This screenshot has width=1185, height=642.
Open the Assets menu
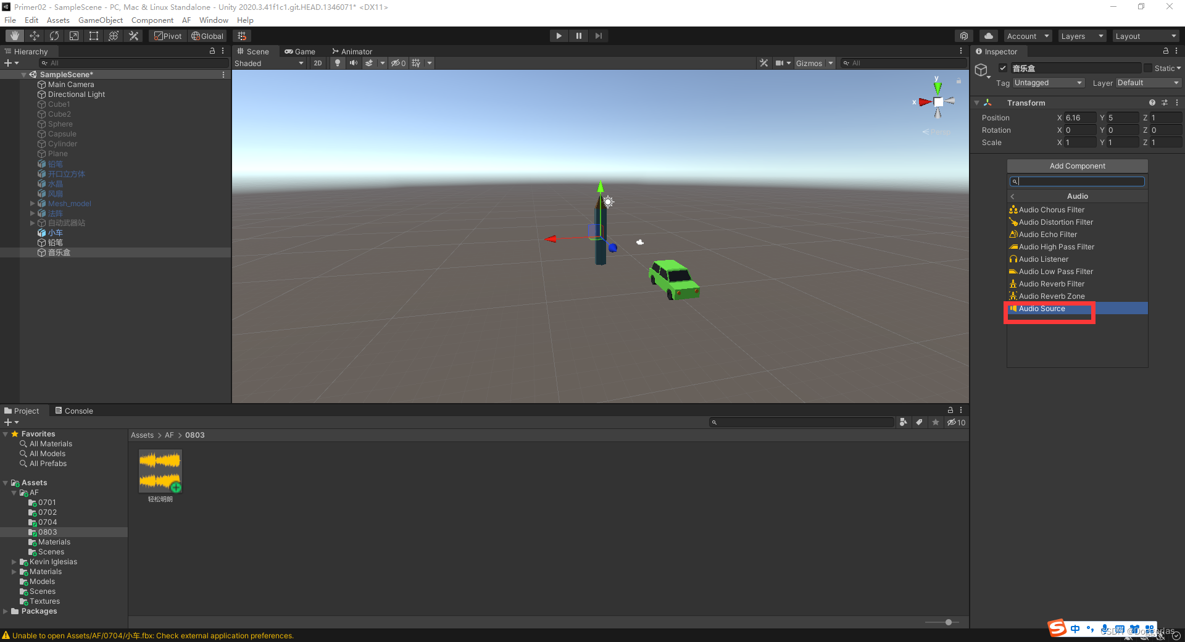[x=58, y=20]
